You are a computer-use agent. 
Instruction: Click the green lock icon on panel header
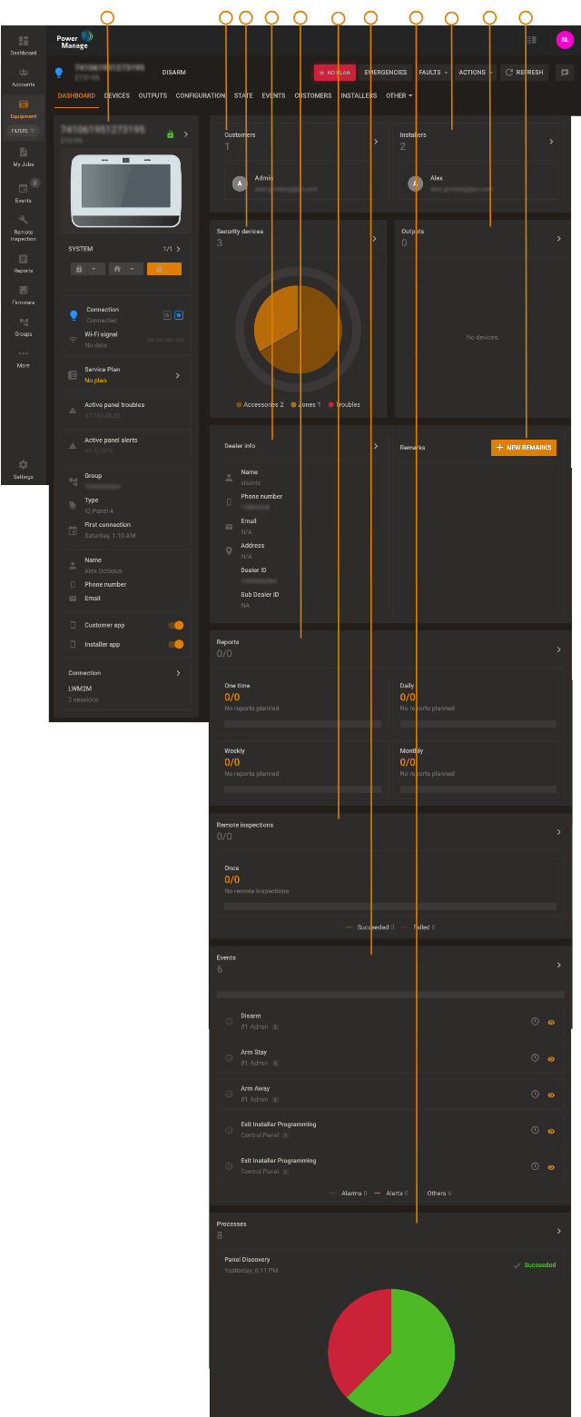click(x=170, y=134)
